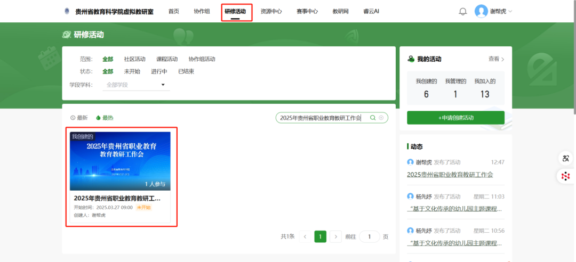Click the notification bell icon

[462, 12]
